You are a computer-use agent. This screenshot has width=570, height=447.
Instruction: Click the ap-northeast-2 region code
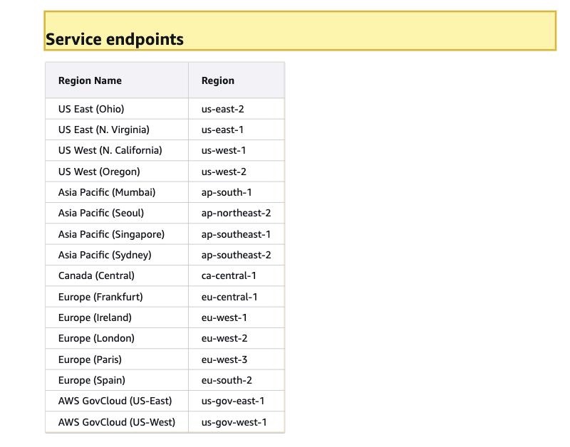point(237,213)
